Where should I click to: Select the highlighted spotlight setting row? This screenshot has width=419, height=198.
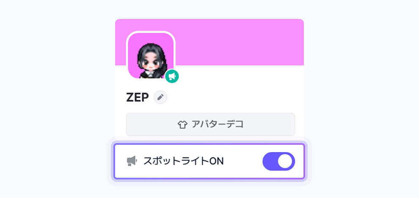point(209,161)
